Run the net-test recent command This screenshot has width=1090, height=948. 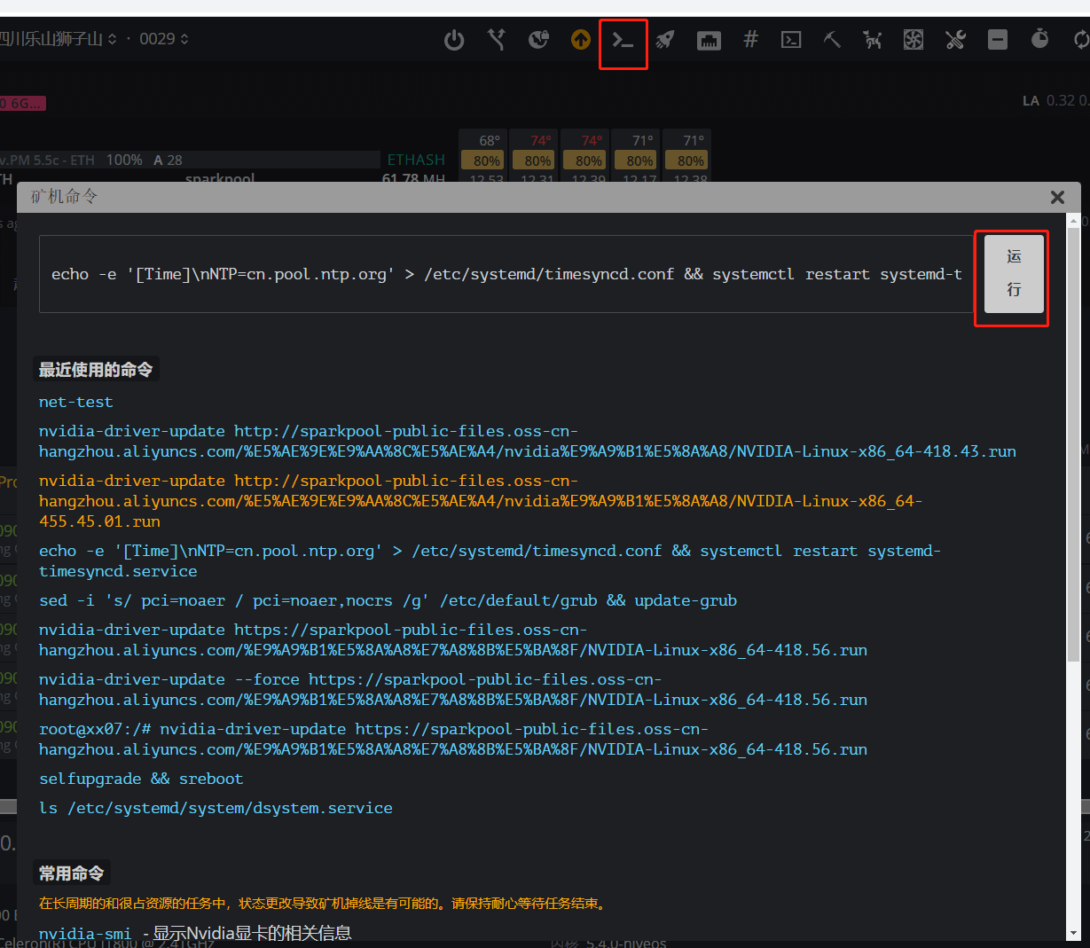75,402
